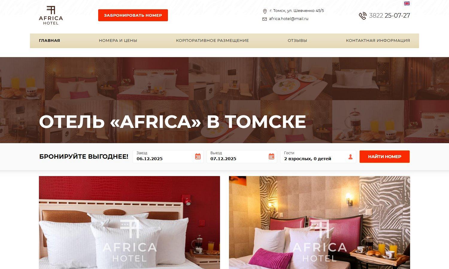The height and width of the screenshot is (269, 449).
Task: Click Забронировать номер button
Action: 133,15
